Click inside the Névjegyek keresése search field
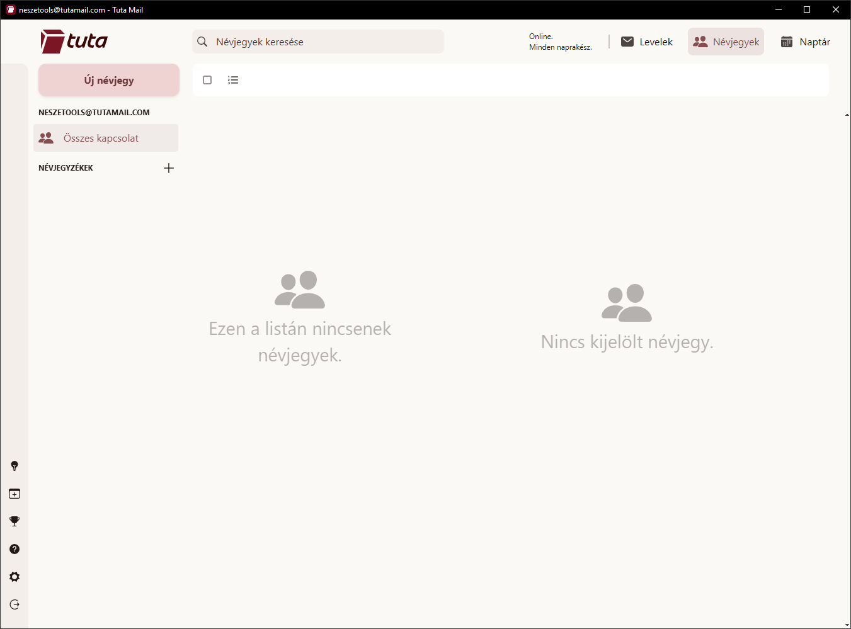 pos(317,41)
